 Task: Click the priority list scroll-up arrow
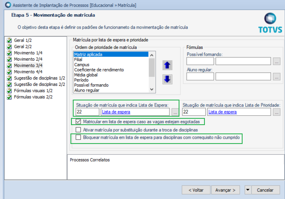(x=152, y=55)
